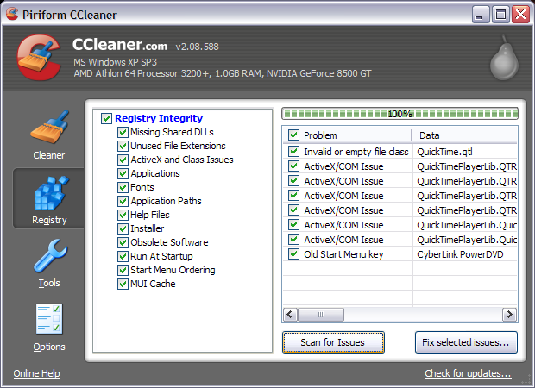The image size is (535, 388).
Task: Toggle the Help Files checkbox
Action: (123, 216)
